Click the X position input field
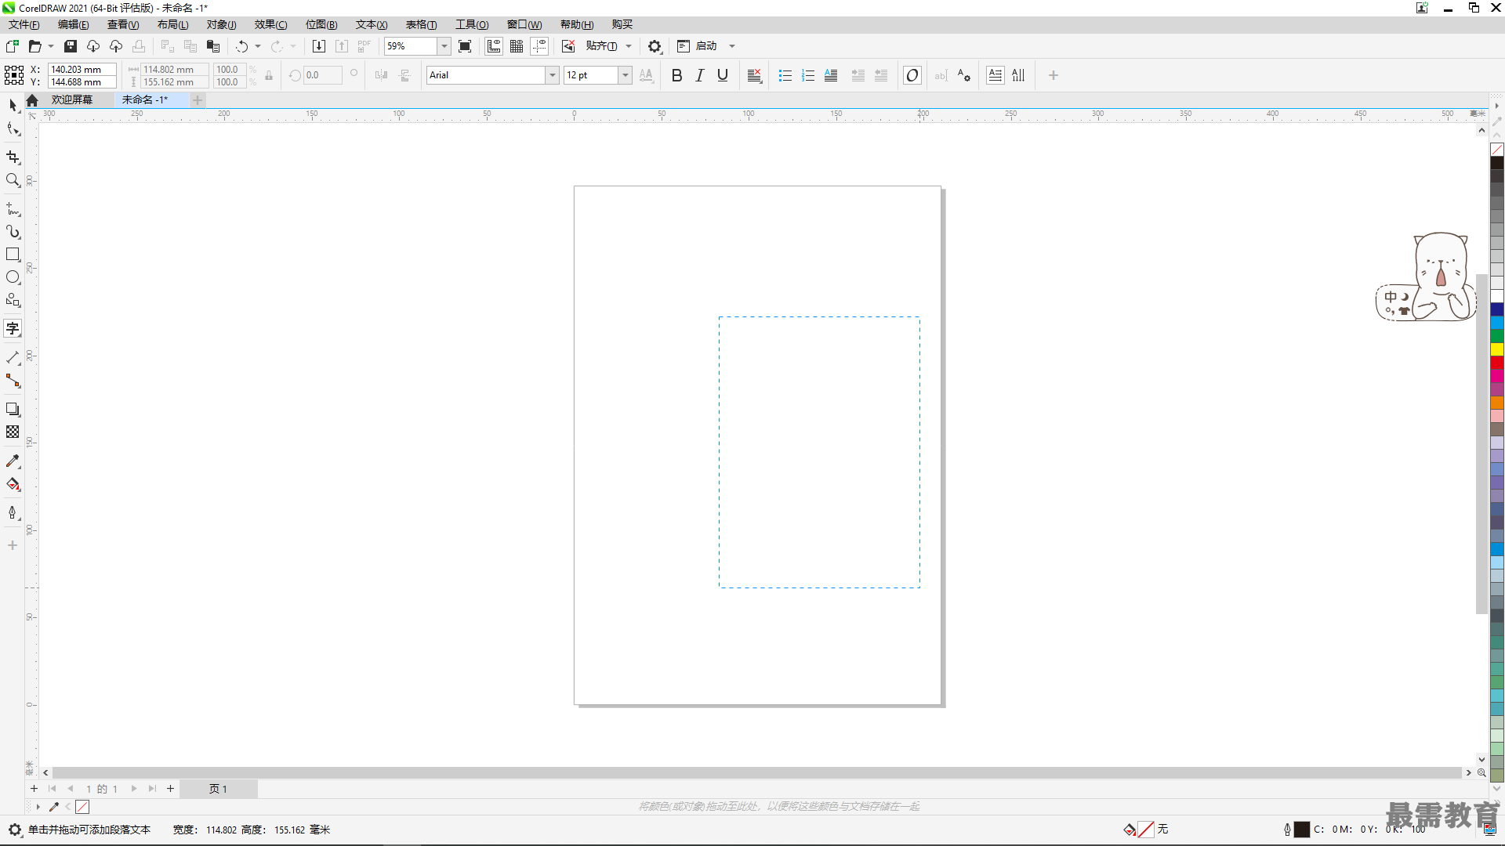1505x846 pixels. [82, 69]
